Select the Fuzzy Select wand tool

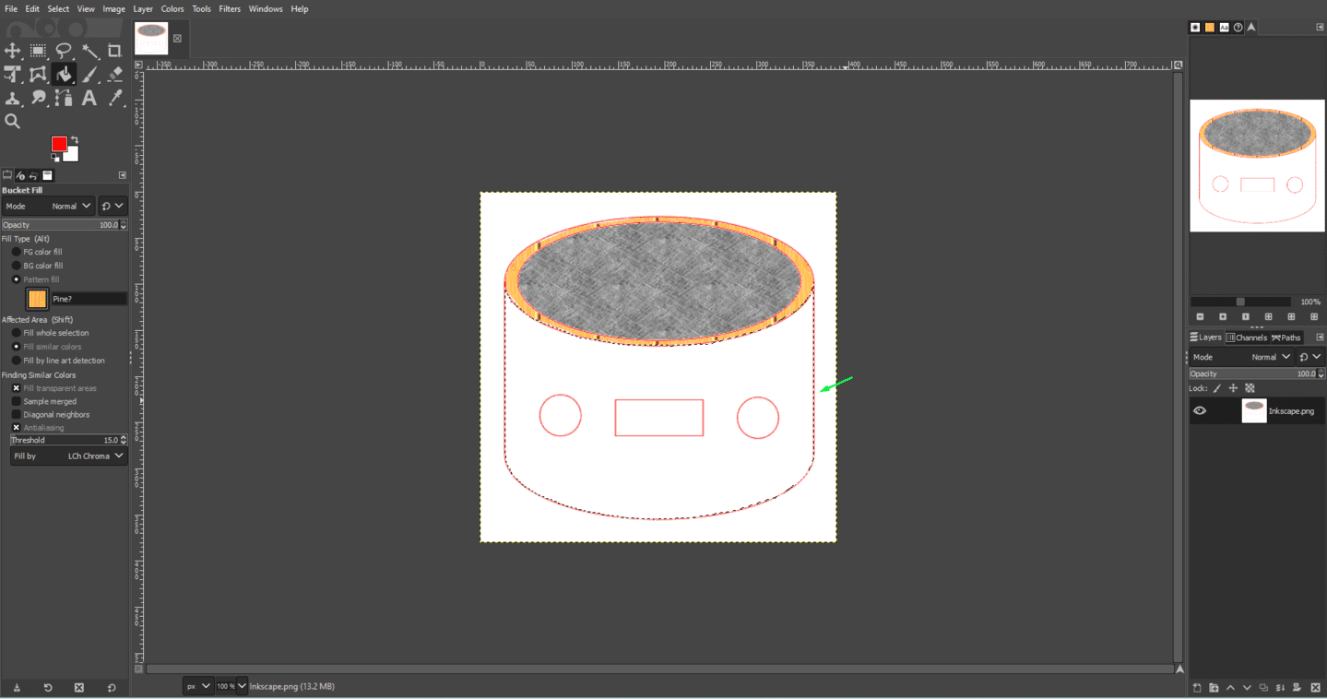tap(89, 52)
